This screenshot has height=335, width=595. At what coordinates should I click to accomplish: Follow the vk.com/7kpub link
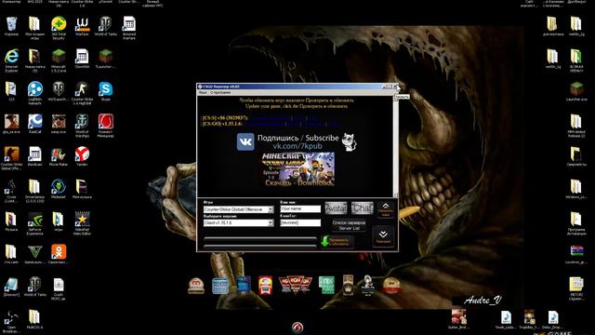(x=297, y=146)
